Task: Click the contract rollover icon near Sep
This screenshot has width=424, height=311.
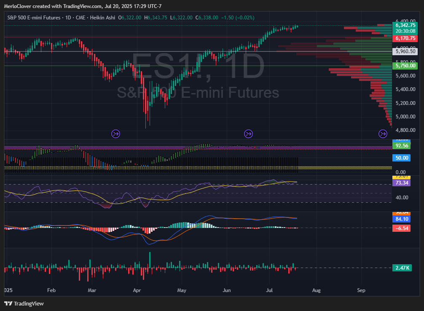Action: pyautogui.click(x=383, y=134)
